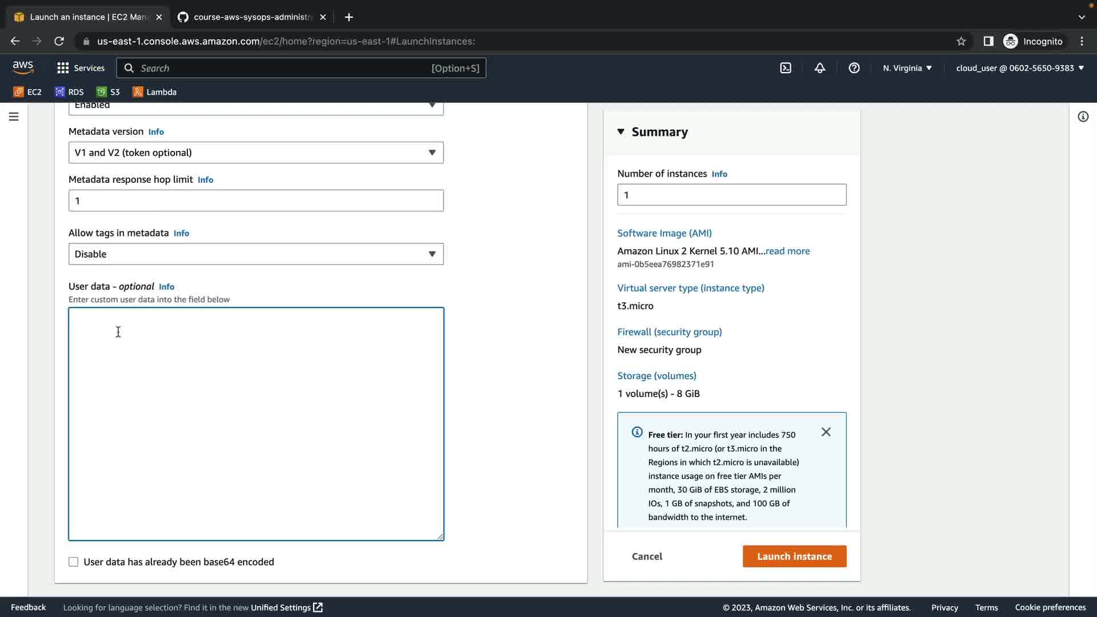Image resolution: width=1097 pixels, height=617 pixels.
Task: Click the read more AMI link
Action: point(787,251)
